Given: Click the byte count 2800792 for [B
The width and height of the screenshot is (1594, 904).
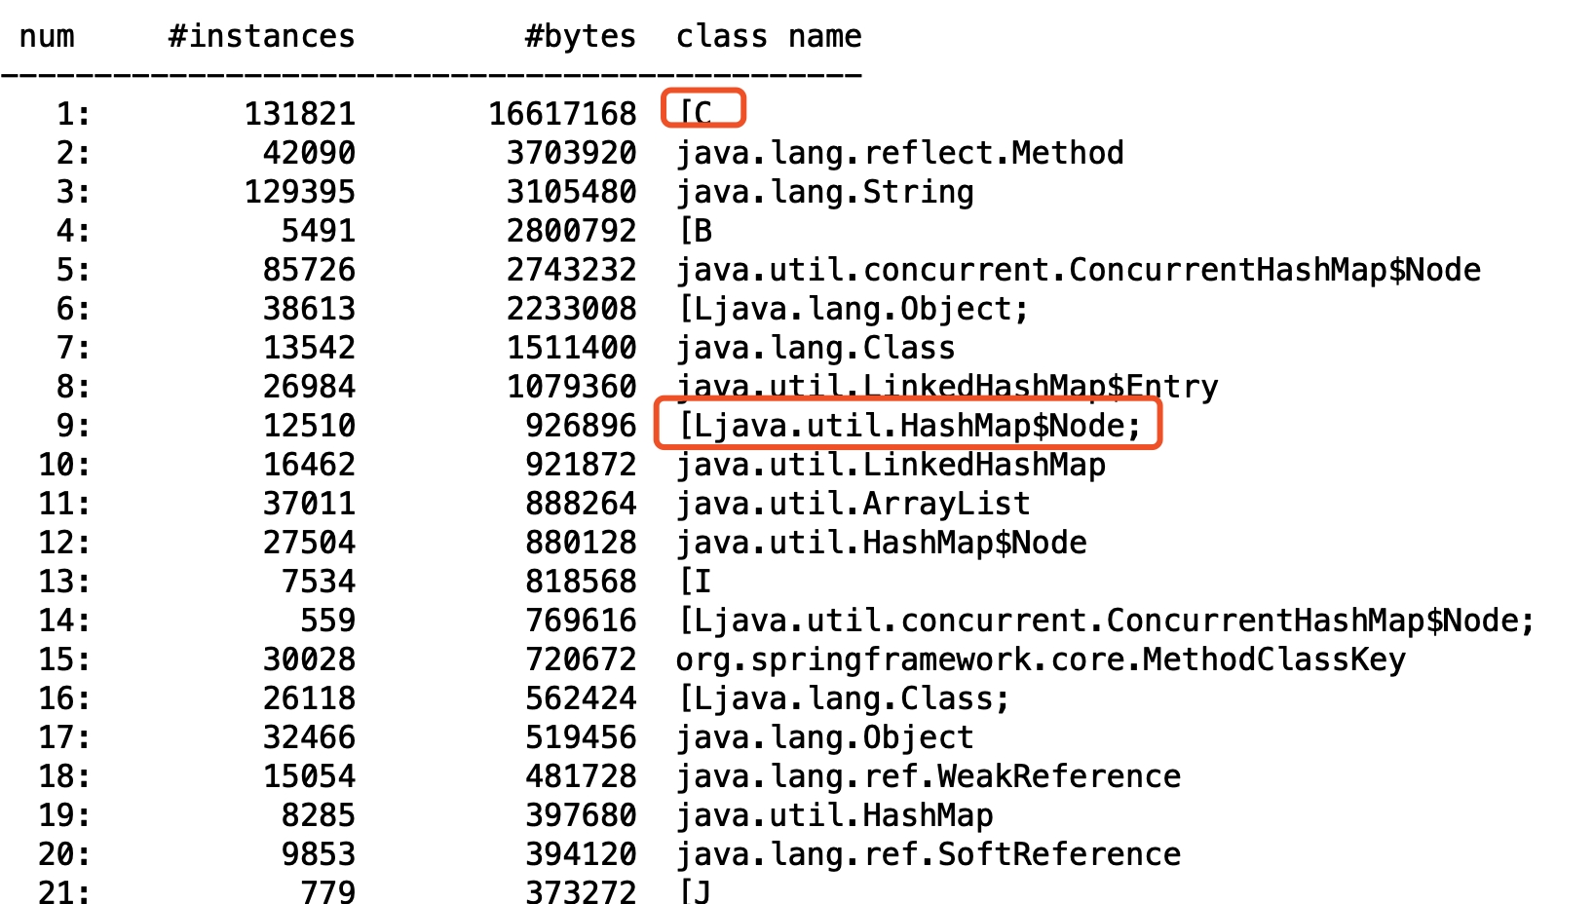Looking at the screenshot, I should tap(571, 231).
